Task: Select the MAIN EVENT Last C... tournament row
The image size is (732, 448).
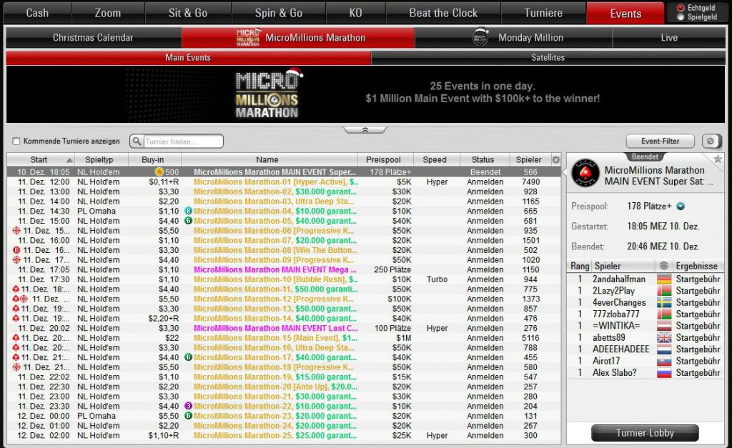Action: [x=284, y=328]
